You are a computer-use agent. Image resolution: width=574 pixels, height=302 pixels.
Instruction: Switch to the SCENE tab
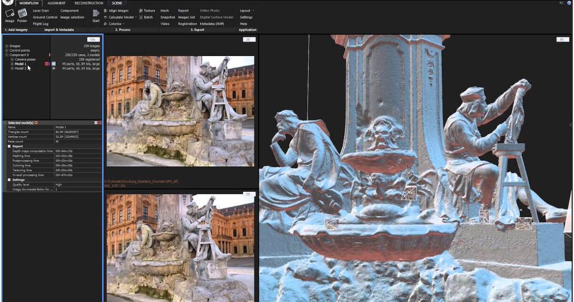[117, 3]
